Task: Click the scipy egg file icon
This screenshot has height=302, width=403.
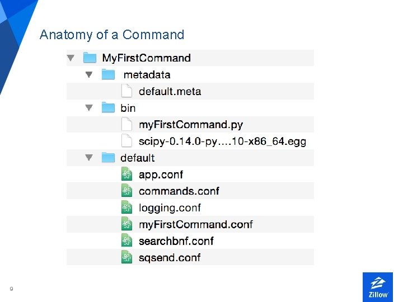Action: click(x=127, y=141)
